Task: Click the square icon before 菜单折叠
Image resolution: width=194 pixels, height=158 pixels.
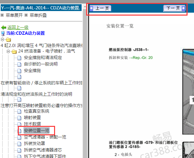Action: tap(26, 15)
